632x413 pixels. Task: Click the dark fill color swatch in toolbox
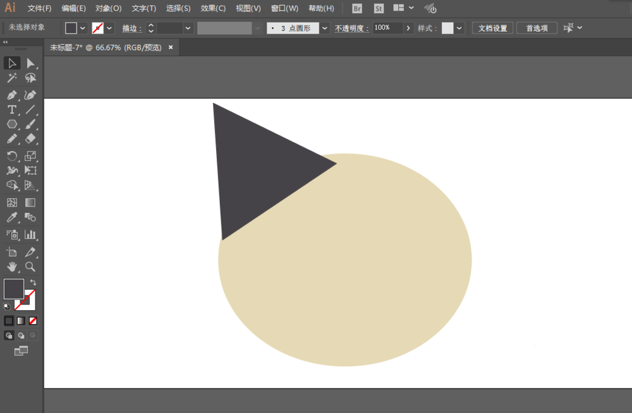point(14,289)
